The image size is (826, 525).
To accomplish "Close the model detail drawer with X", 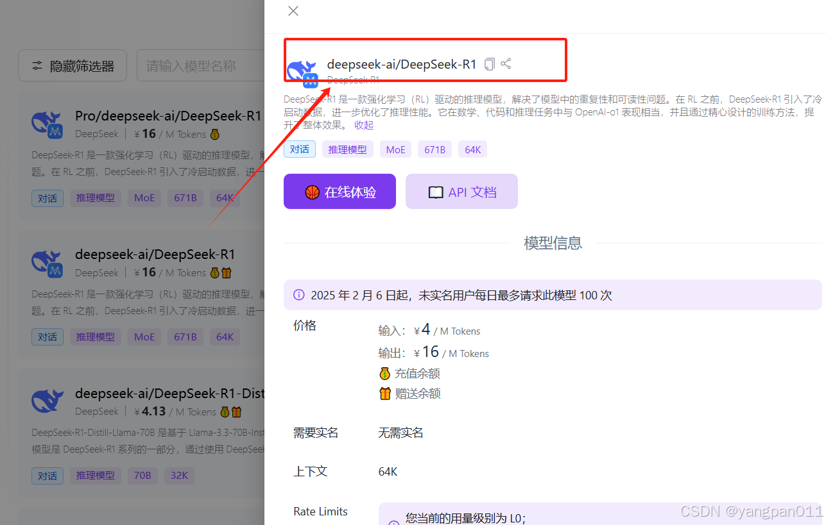I will 293,11.
